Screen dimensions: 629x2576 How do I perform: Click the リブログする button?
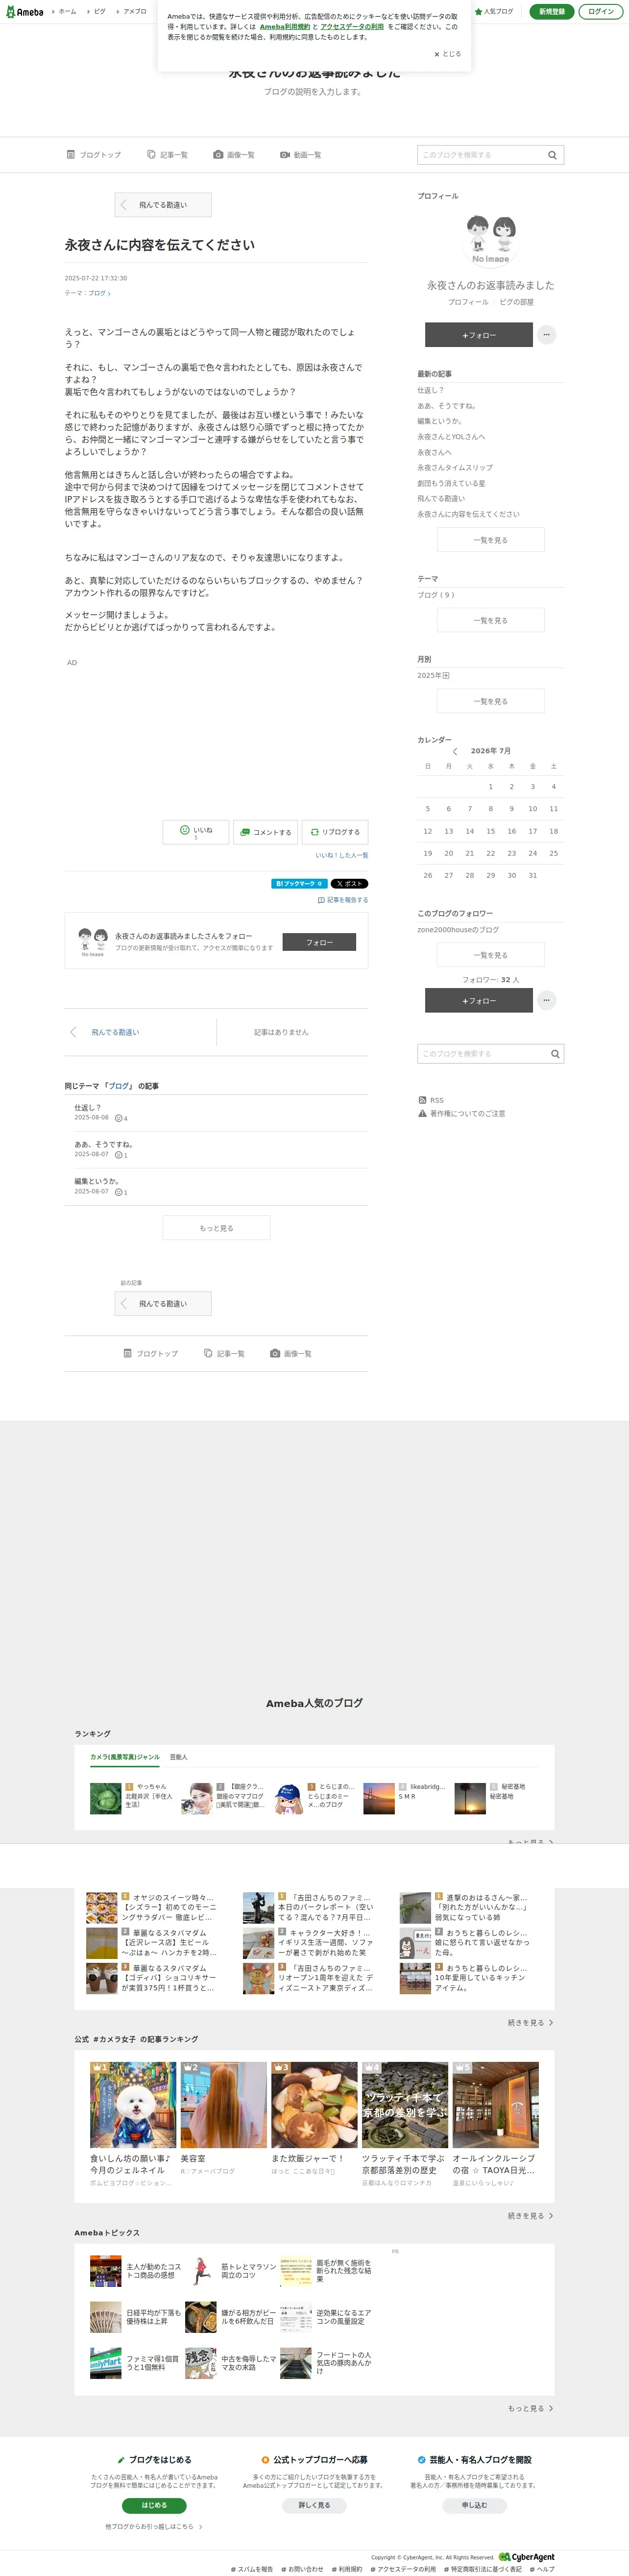click(x=335, y=832)
